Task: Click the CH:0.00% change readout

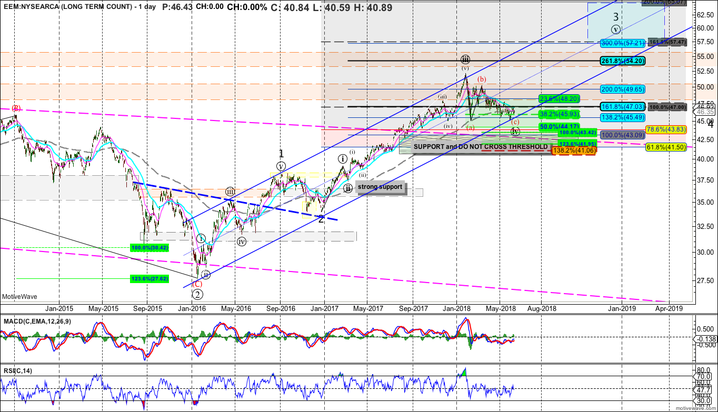Action: pos(246,7)
